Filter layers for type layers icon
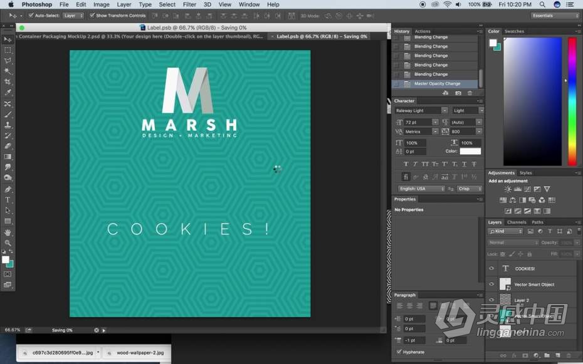The image size is (583, 364). click(x=550, y=231)
